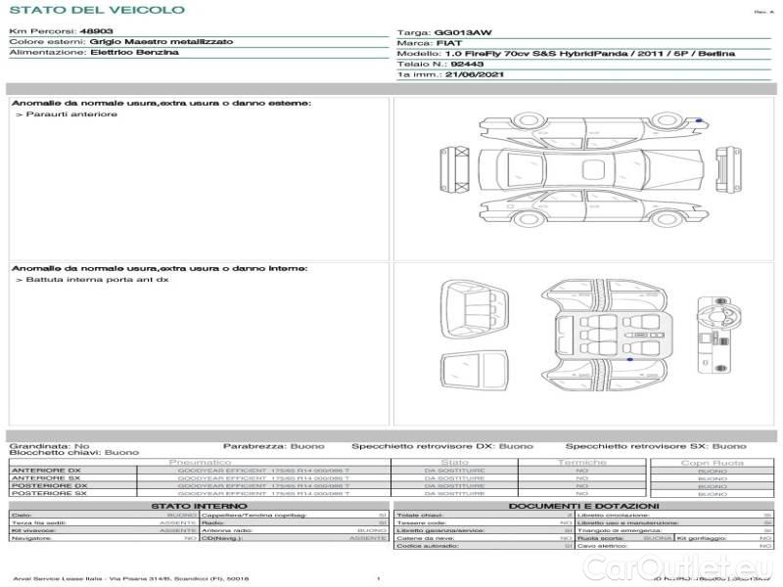The image size is (783, 587).
Task: Click the internal anomalies heading ending in "interne:"
Action: (160, 268)
